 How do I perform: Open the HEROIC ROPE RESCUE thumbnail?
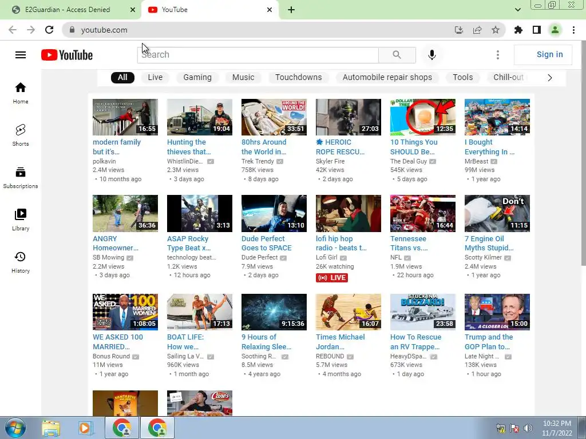(x=349, y=117)
